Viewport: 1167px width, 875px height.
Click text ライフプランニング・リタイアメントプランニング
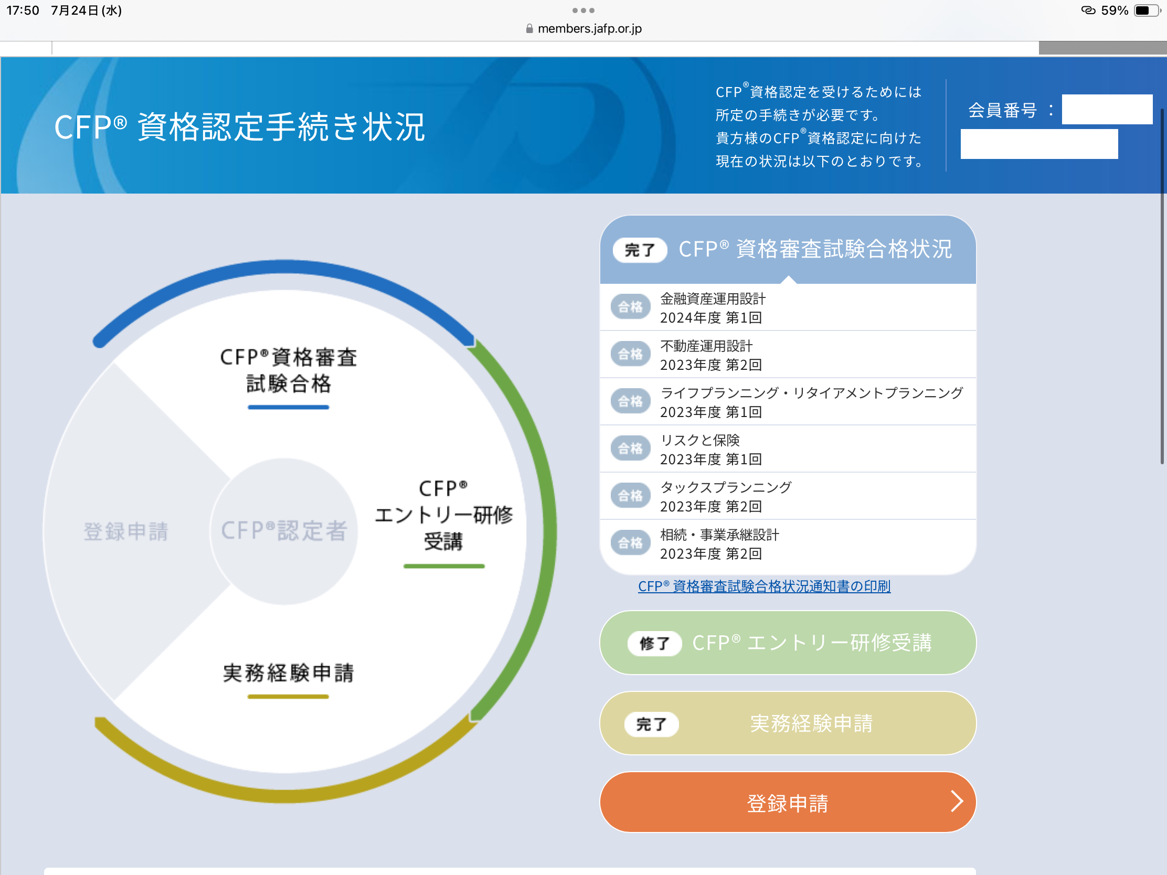[x=811, y=393]
